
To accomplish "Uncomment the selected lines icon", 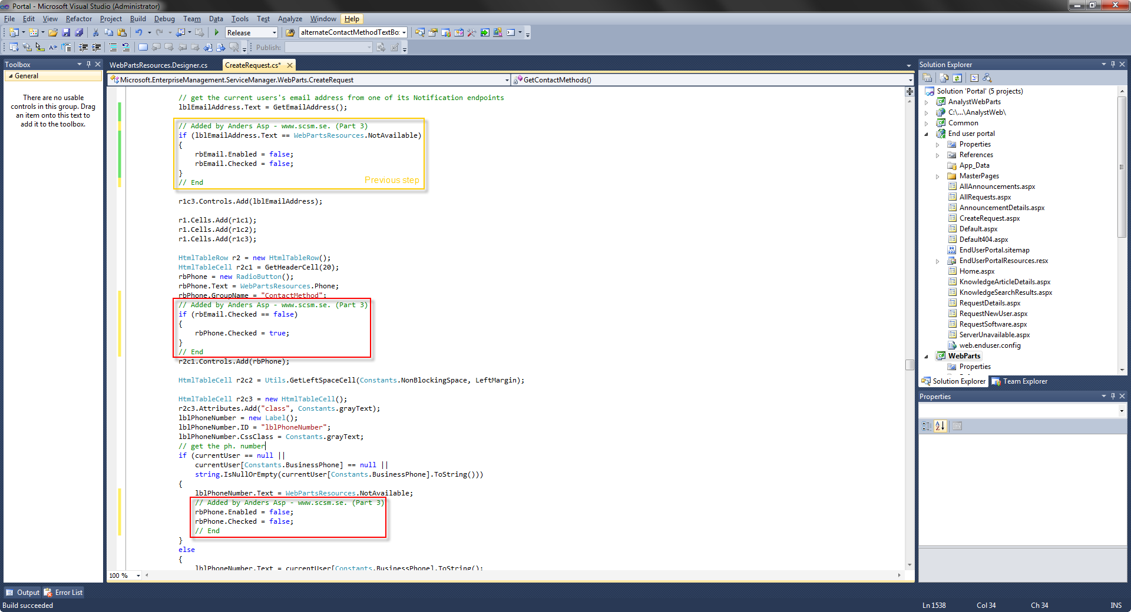I will coord(126,47).
